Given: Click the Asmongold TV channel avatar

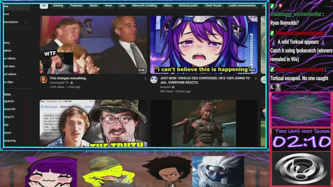Looking at the screenshot, I should 43,80.
